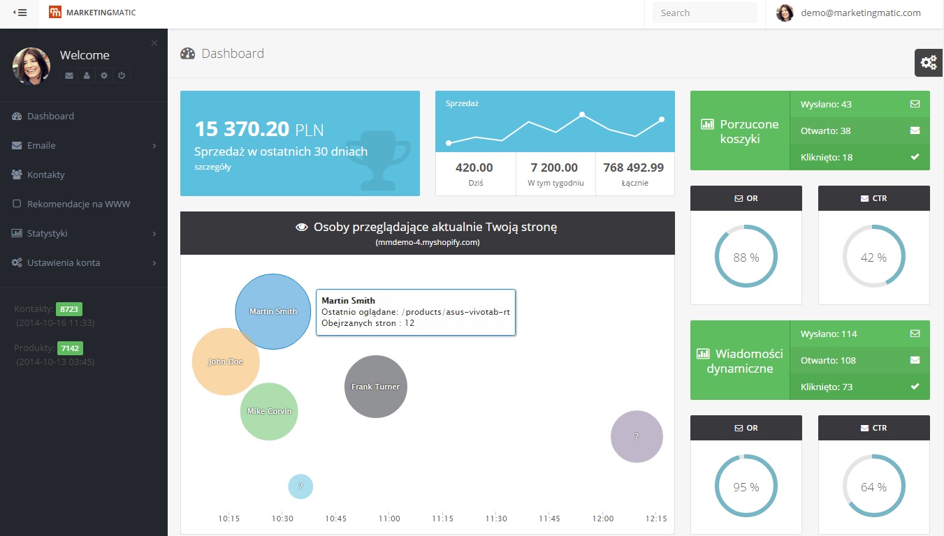Click the envelope icon under Welcome
The height and width of the screenshot is (536, 944).
pyautogui.click(x=68, y=75)
